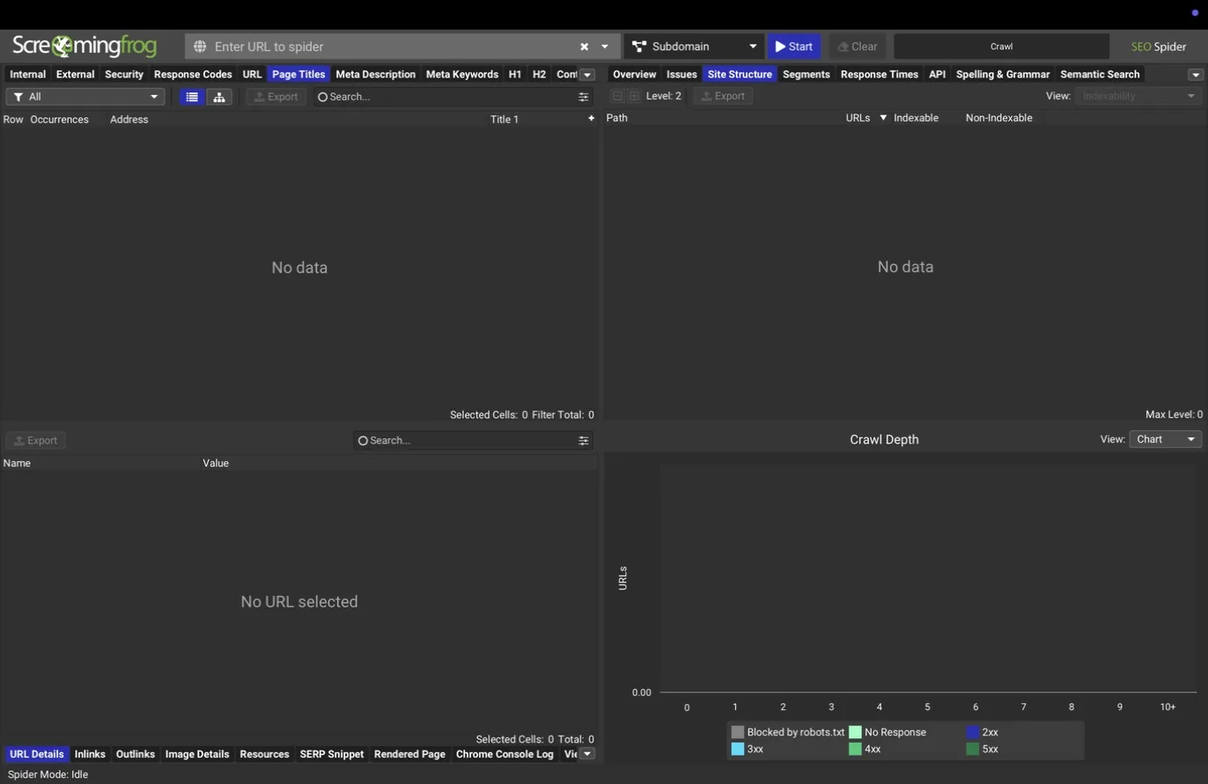Select the URL tab
This screenshot has height=784, width=1208.
[253, 75]
